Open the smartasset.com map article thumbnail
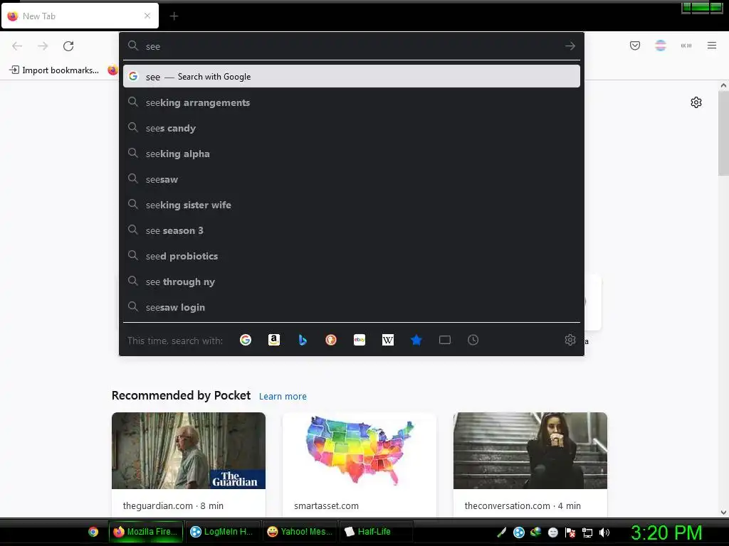The width and height of the screenshot is (729, 546). point(360,450)
